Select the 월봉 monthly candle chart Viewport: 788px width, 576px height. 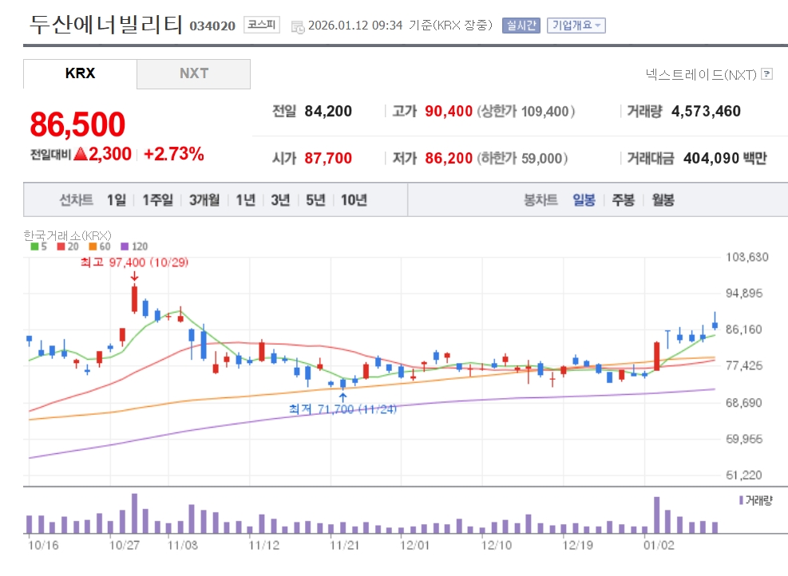(x=663, y=200)
